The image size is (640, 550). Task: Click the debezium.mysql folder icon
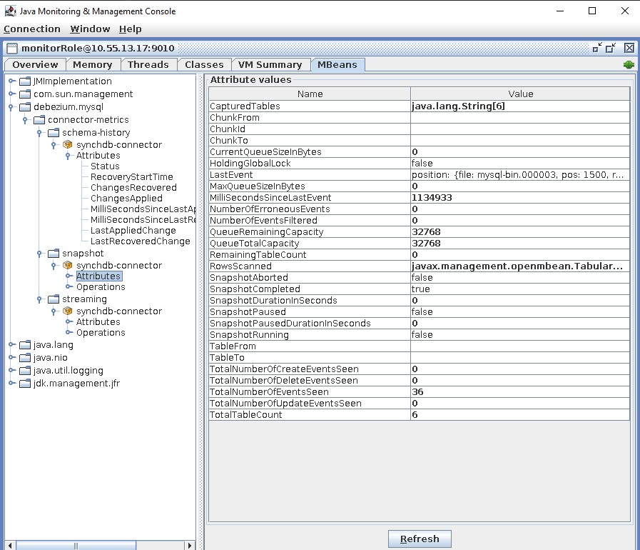pos(25,107)
